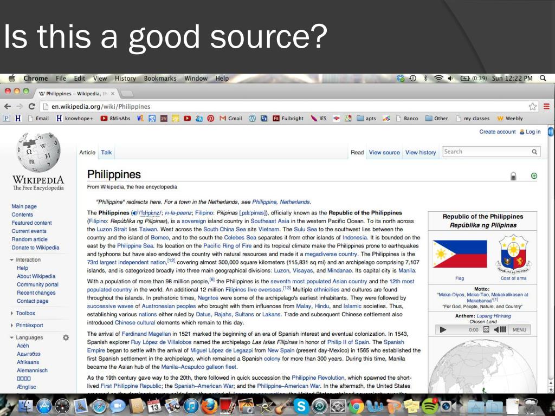Screen dimensions: 555x416
Task: Bookmark this page with the star icon
Action: pyautogui.click(x=532, y=107)
